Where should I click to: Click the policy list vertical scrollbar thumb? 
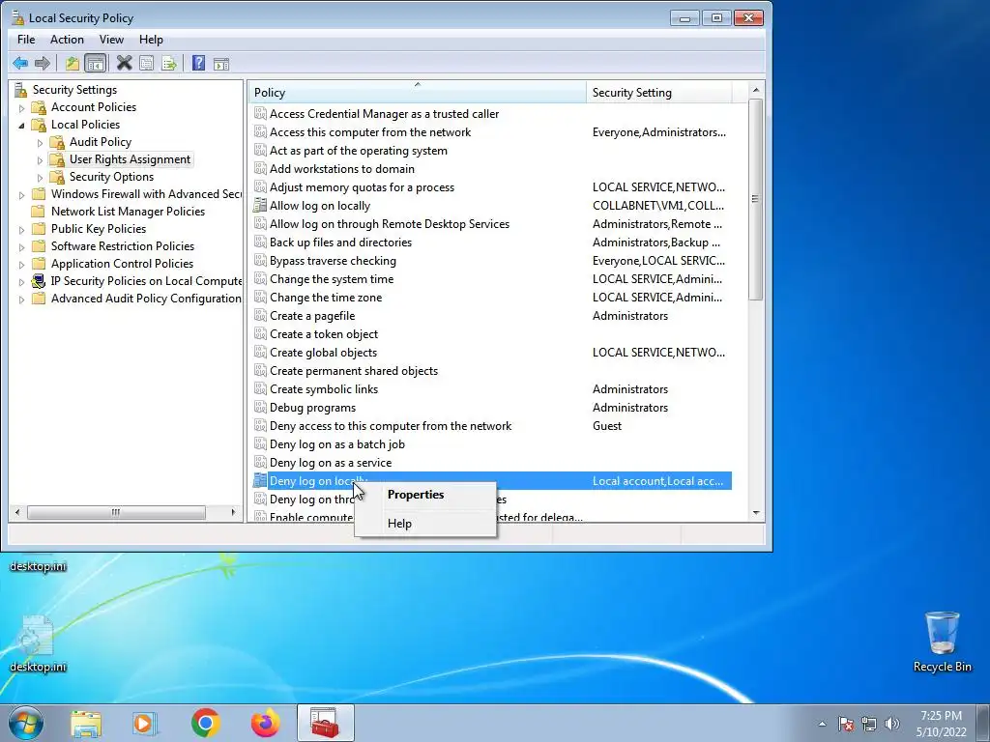click(756, 199)
